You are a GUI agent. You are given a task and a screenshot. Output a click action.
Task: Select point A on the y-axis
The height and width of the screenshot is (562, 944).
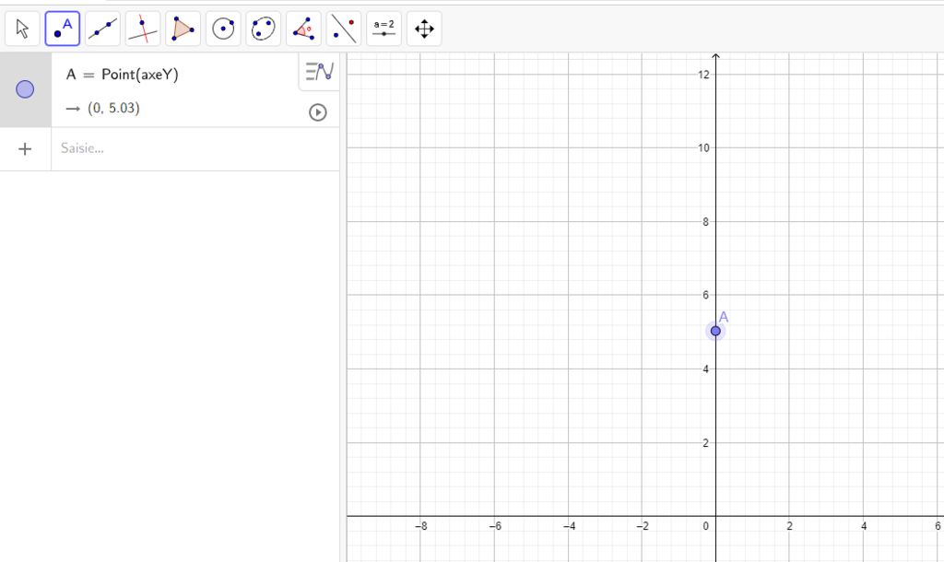tap(715, 331)
